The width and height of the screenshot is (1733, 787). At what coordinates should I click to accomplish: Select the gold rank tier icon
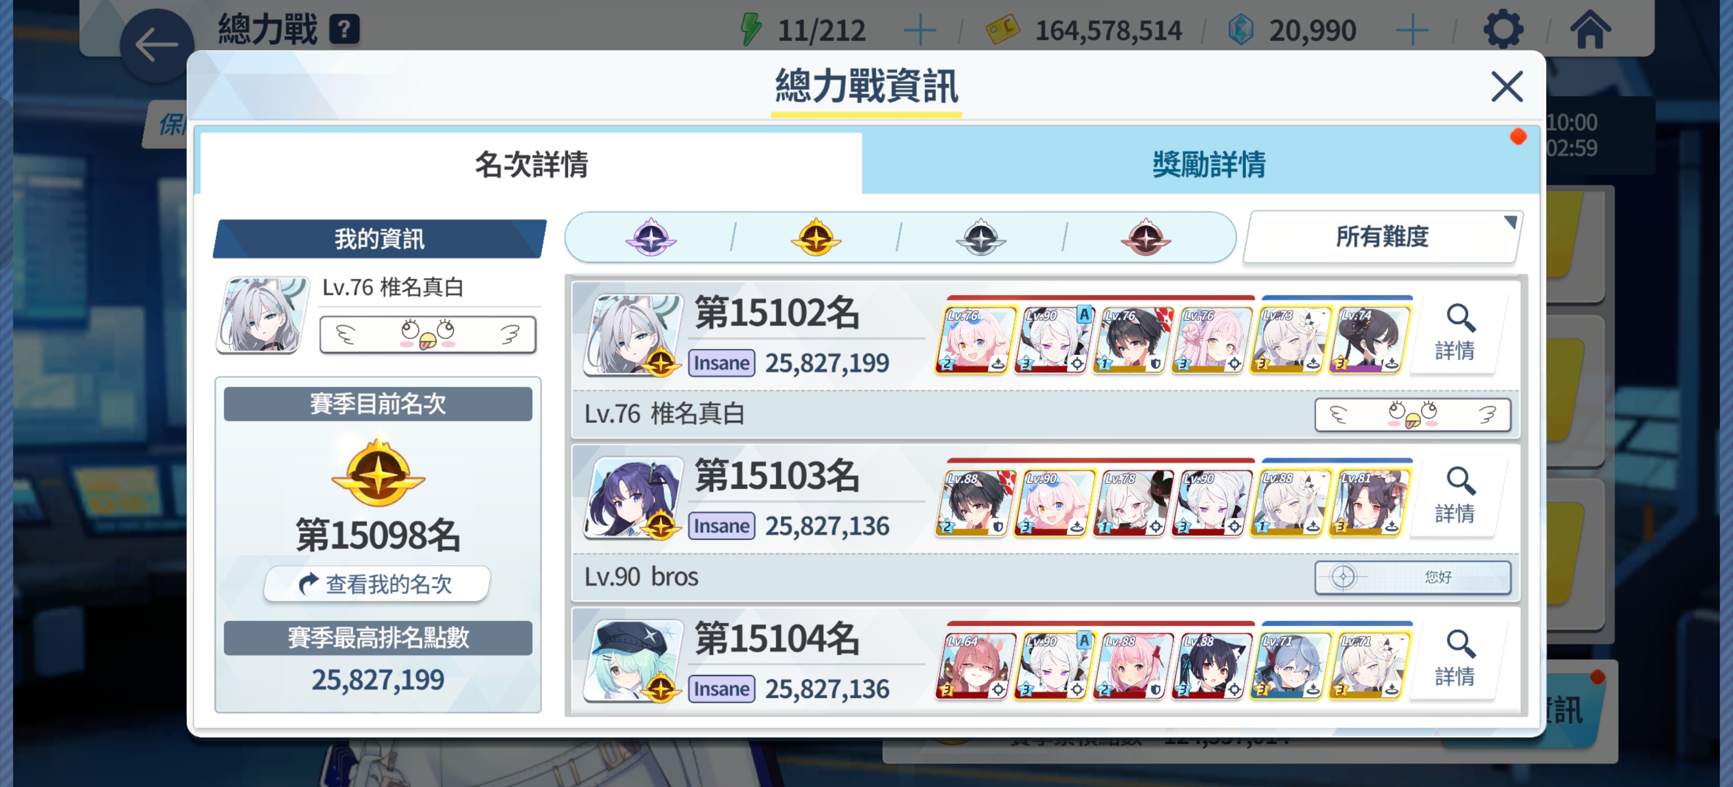[816, 237]
